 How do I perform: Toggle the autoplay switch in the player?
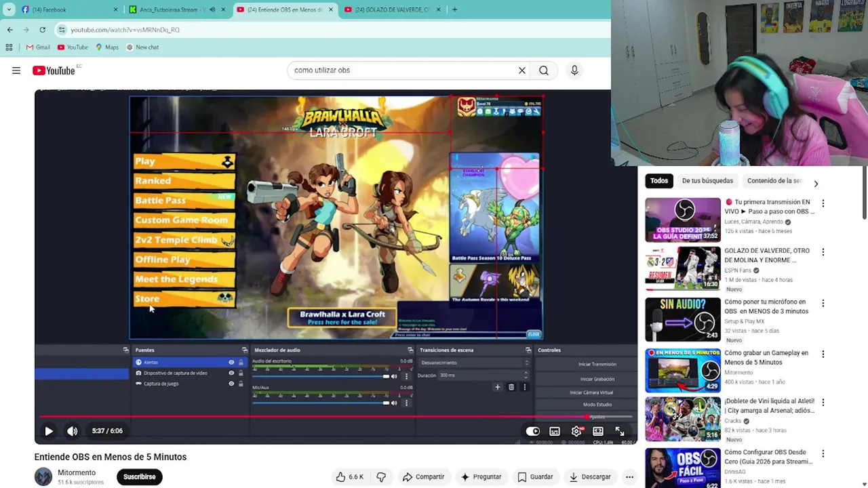pos(533,431)
